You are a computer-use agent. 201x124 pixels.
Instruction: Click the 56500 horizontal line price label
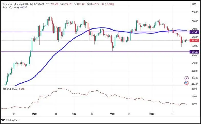194,52
